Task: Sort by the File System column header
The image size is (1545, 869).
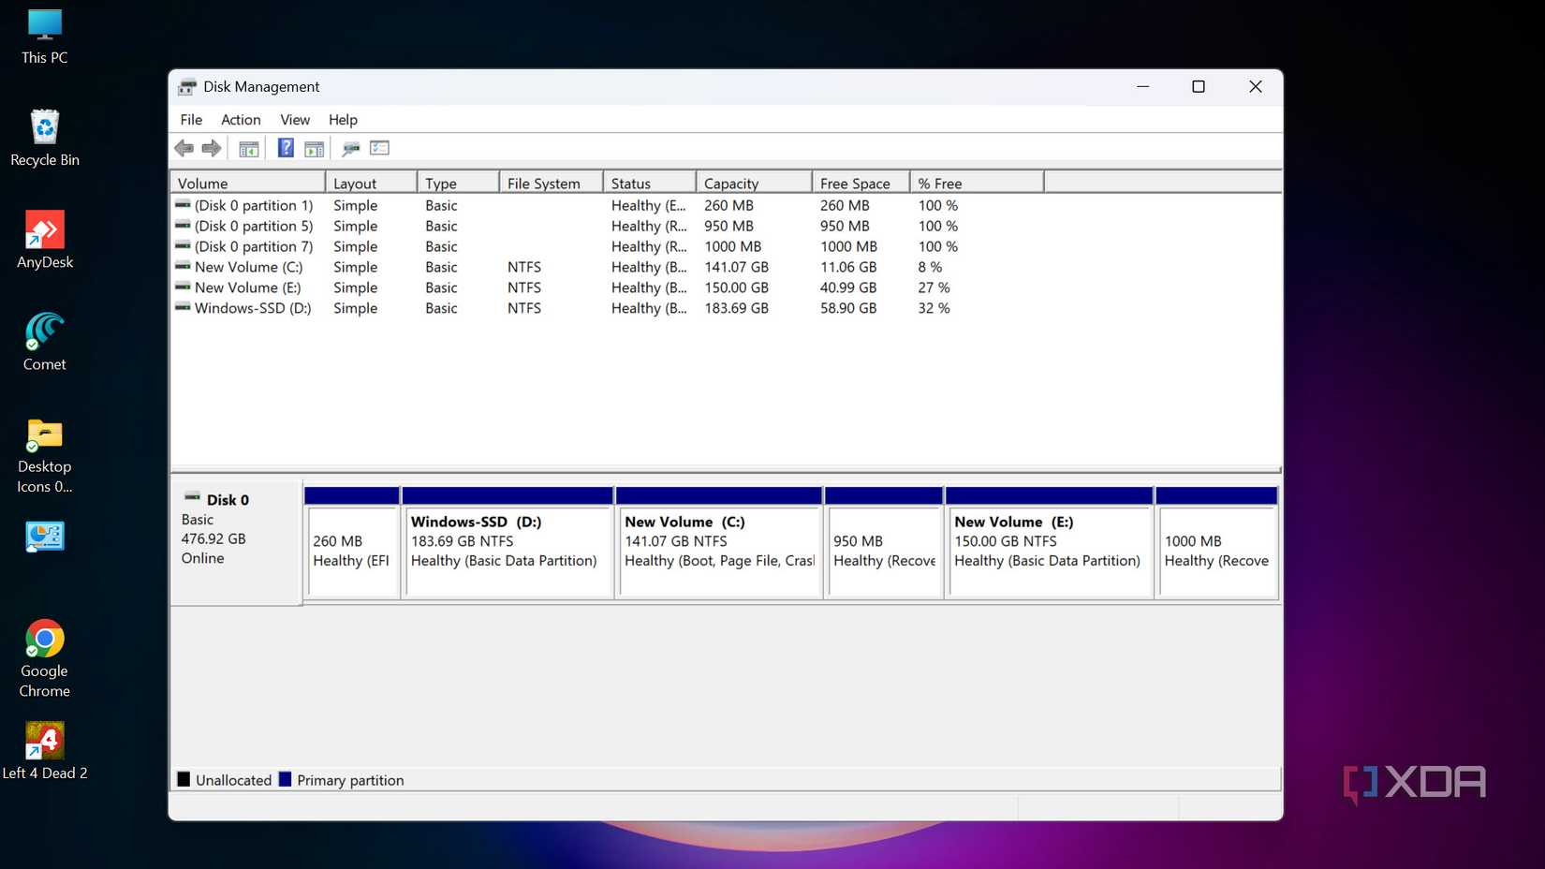Action: pyautogui.click(x=551, y=183)
